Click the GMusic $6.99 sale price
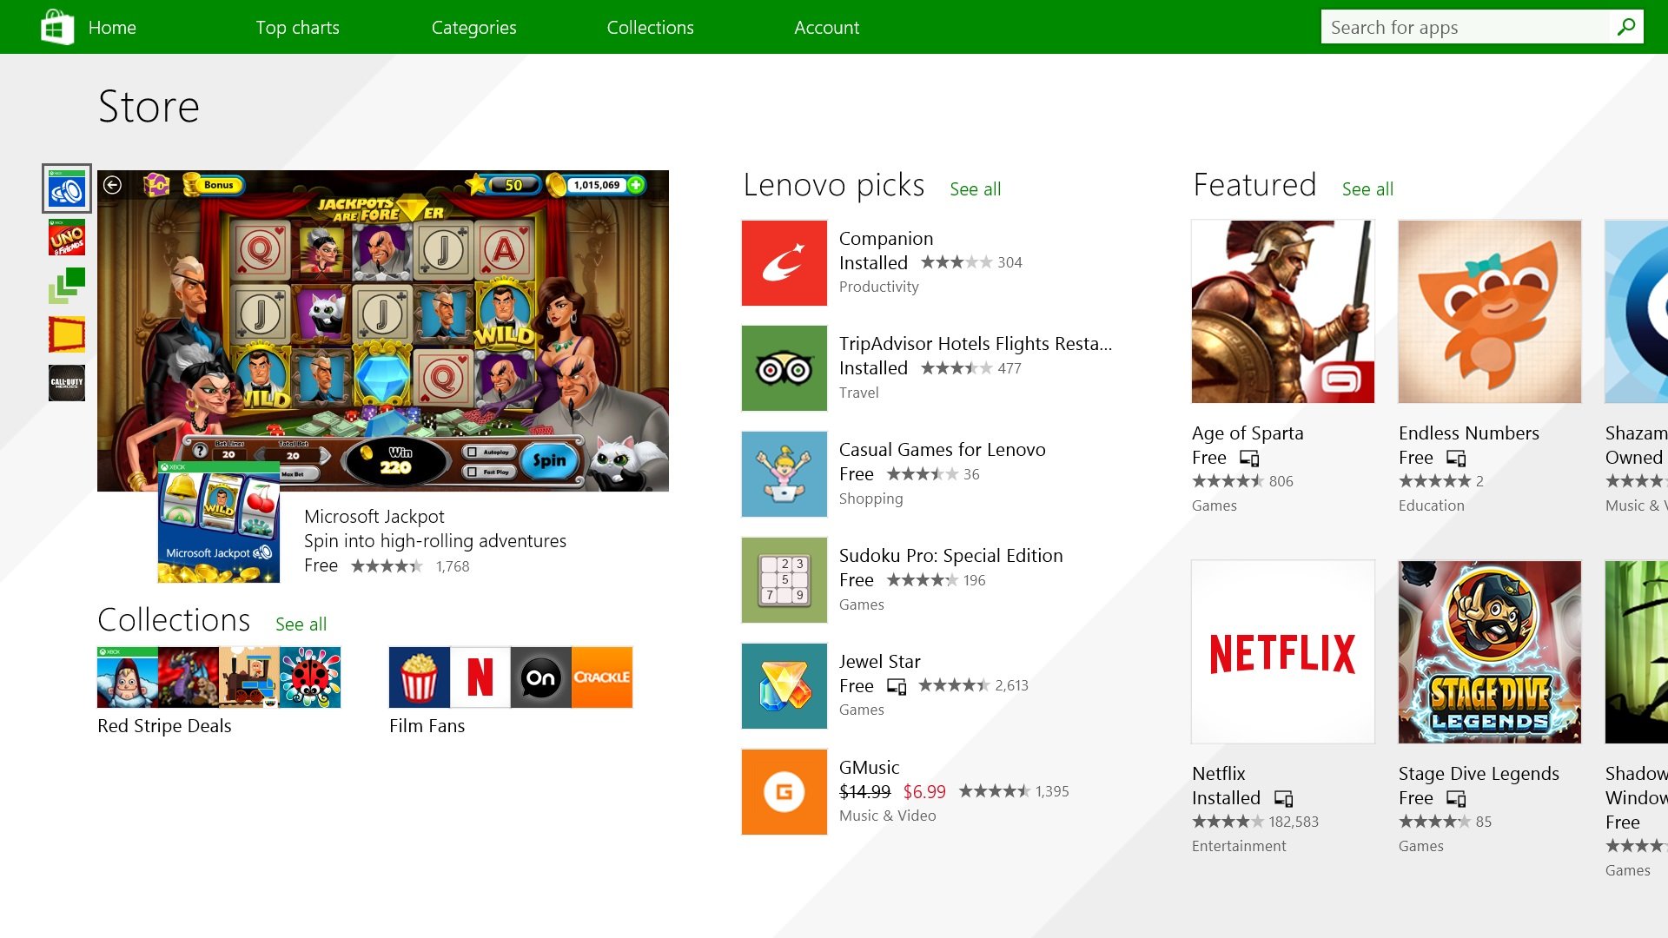The width and height of the screenshot is (1668, 938). (x=924, y=792)
